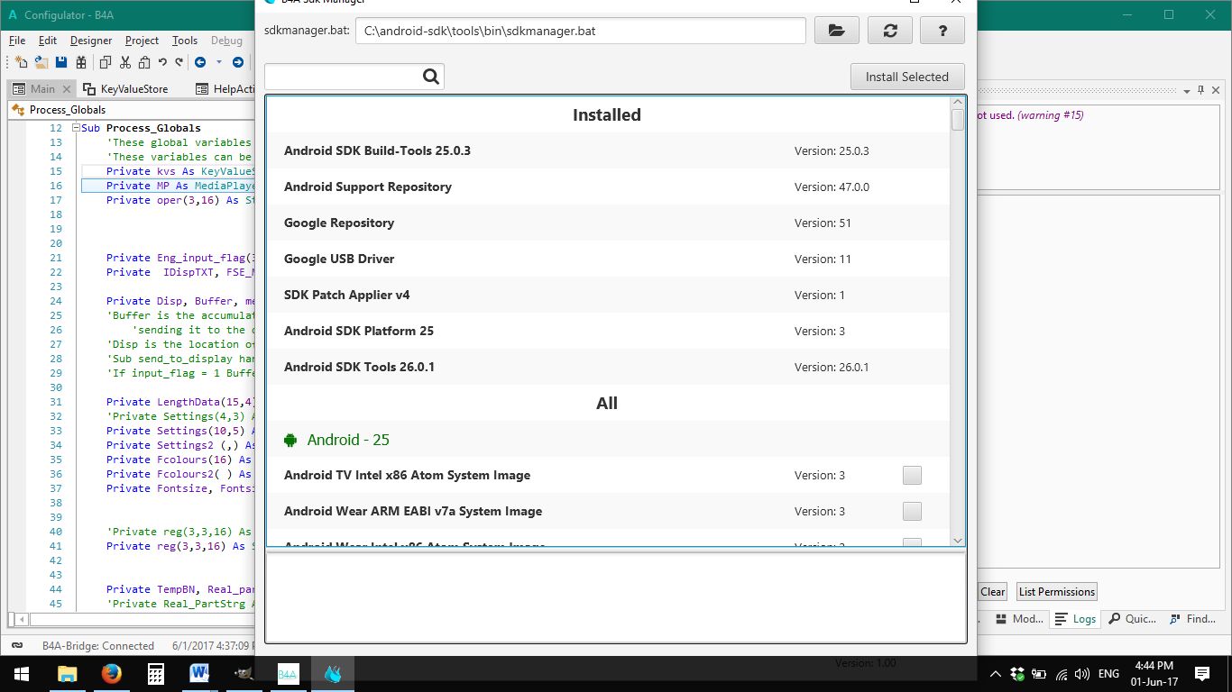Collapse the Sub Process_Globals code block
The image size is (1232, 692).
point(76,128)
